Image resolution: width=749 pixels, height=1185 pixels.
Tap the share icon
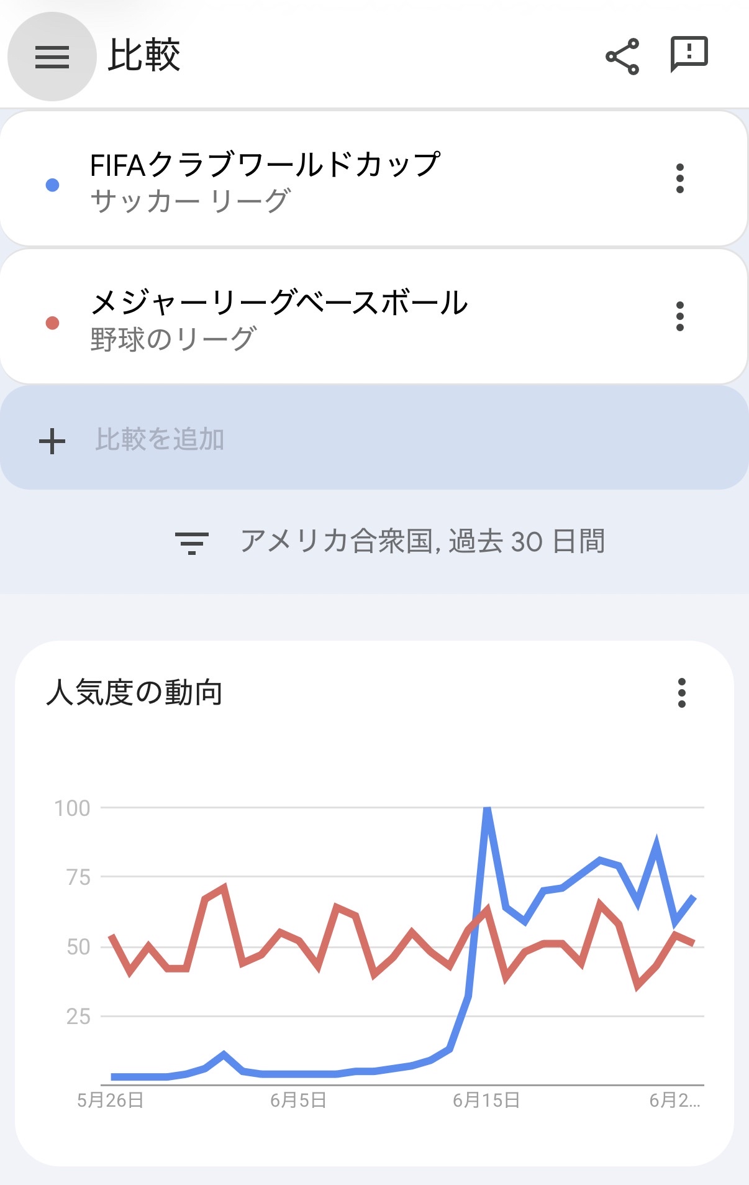pos(622,57)
